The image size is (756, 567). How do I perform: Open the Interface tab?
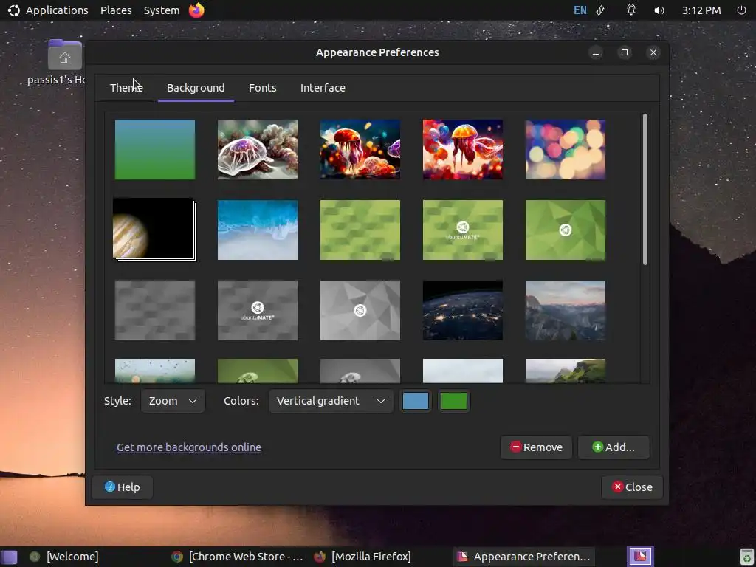(323, 88)
